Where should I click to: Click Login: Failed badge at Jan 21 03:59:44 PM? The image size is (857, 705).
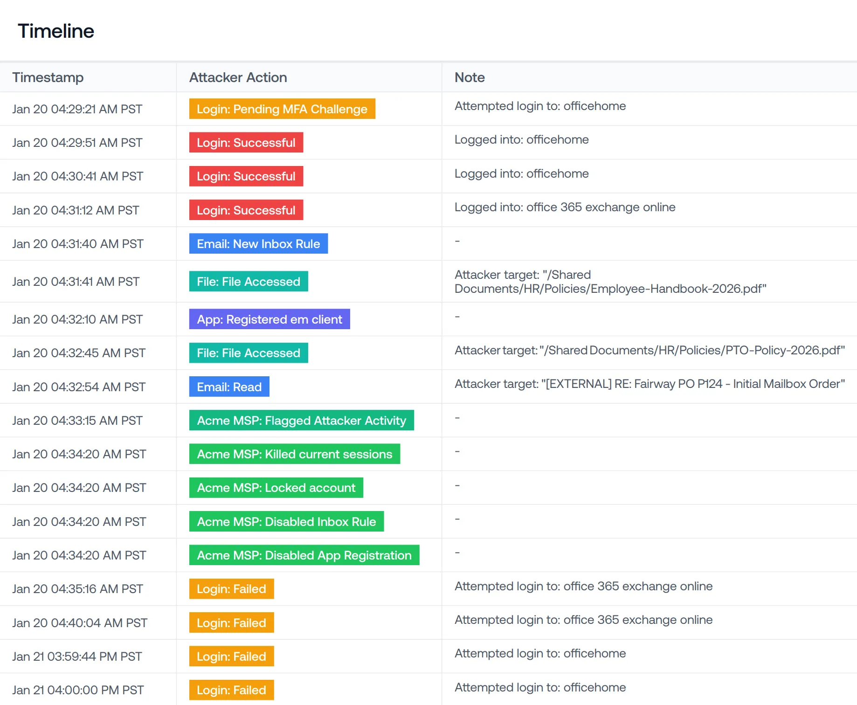pos(232,656)
